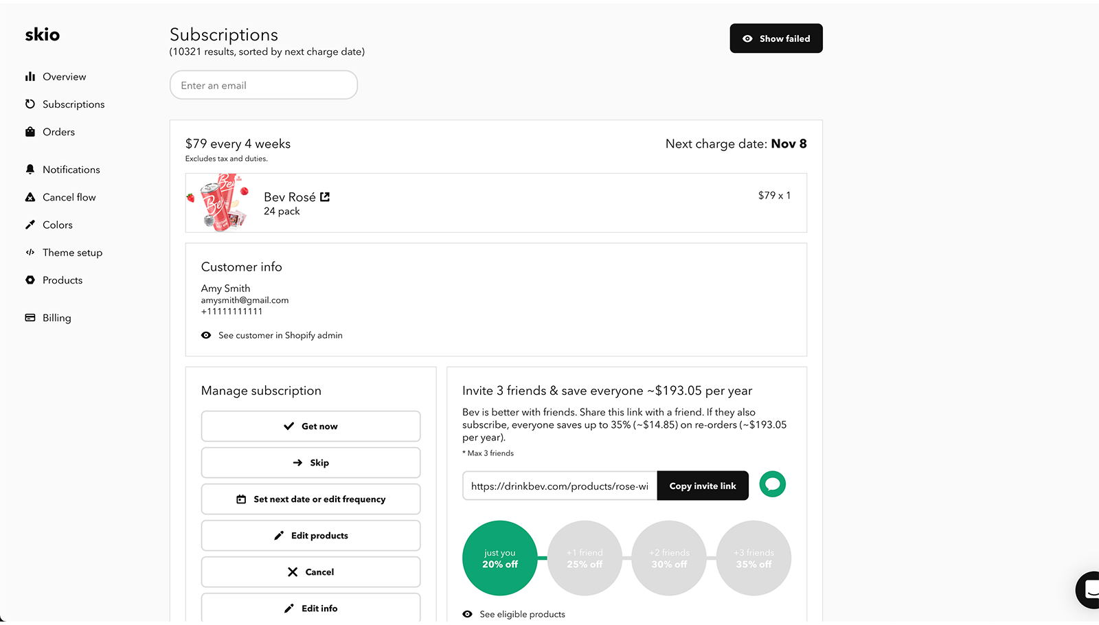Open Theme setup via the code icon
The height and width of the screenshot is (625, 1099).
(x=30, y=252)
